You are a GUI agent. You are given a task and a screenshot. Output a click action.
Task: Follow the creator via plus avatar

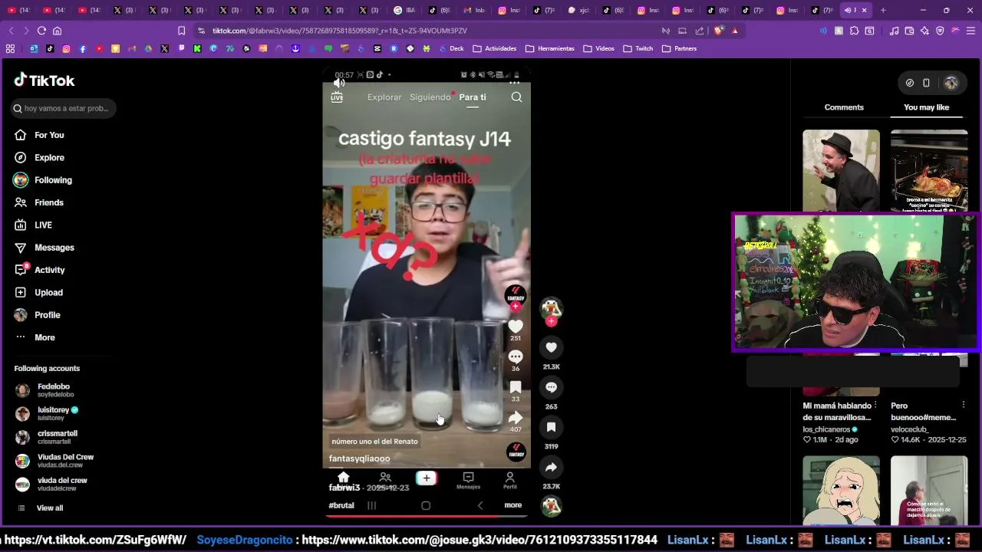[551, 320]
